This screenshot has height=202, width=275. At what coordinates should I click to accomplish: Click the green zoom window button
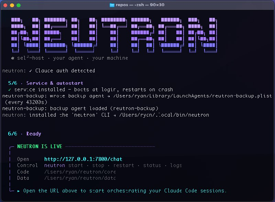[x=19, y=5]
